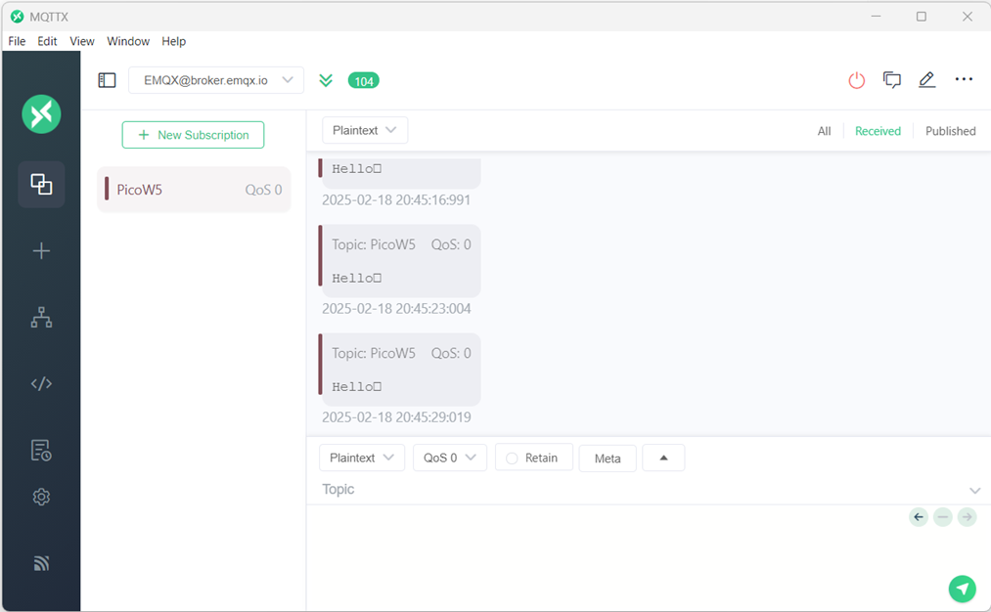Screen dimensions: 991x612
Task: Open new window chat icon
Action: pos(892,80)
